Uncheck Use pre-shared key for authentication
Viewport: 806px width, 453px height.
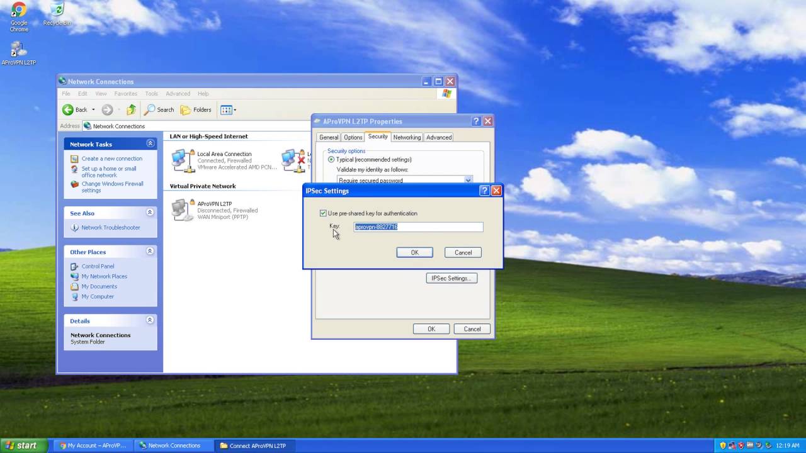(x=323, y=213)
